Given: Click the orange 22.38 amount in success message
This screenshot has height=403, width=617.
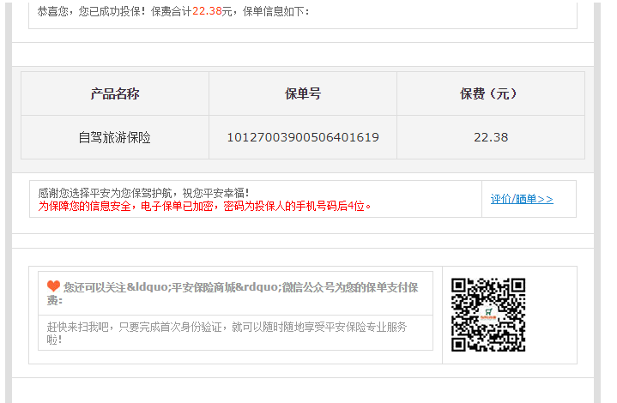Looking at the screenshot, I should pos(206,11).
